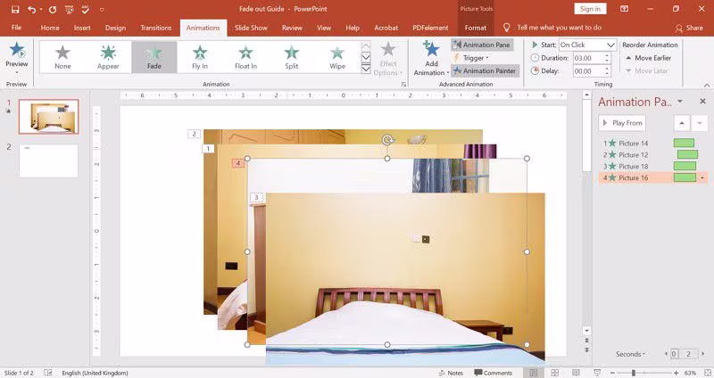Select the Wipe animation effect
Screen dimensions: 714x378
pyautogui.click(x=337, y=57)
